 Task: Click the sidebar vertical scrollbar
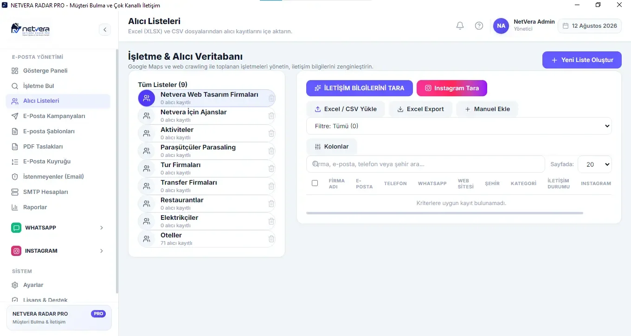[x=117, y=171]
